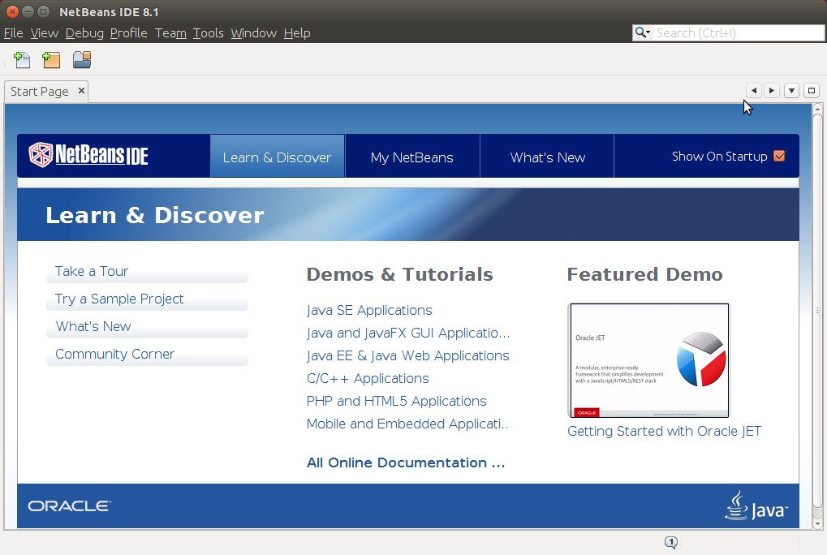Click the search magnifier icon
Screen dimensions: 827x555
click(x=642, y=32)
